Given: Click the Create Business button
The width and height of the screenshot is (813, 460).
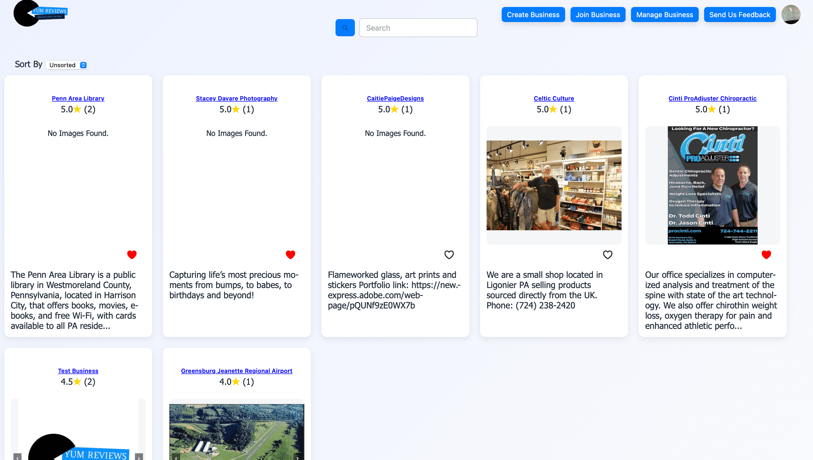Looking at the screenshot, I should 533,15.
